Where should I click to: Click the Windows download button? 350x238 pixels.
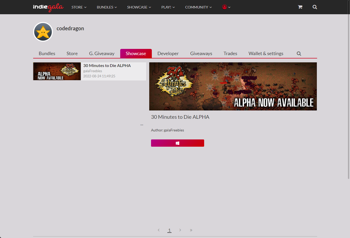[177, 143]
